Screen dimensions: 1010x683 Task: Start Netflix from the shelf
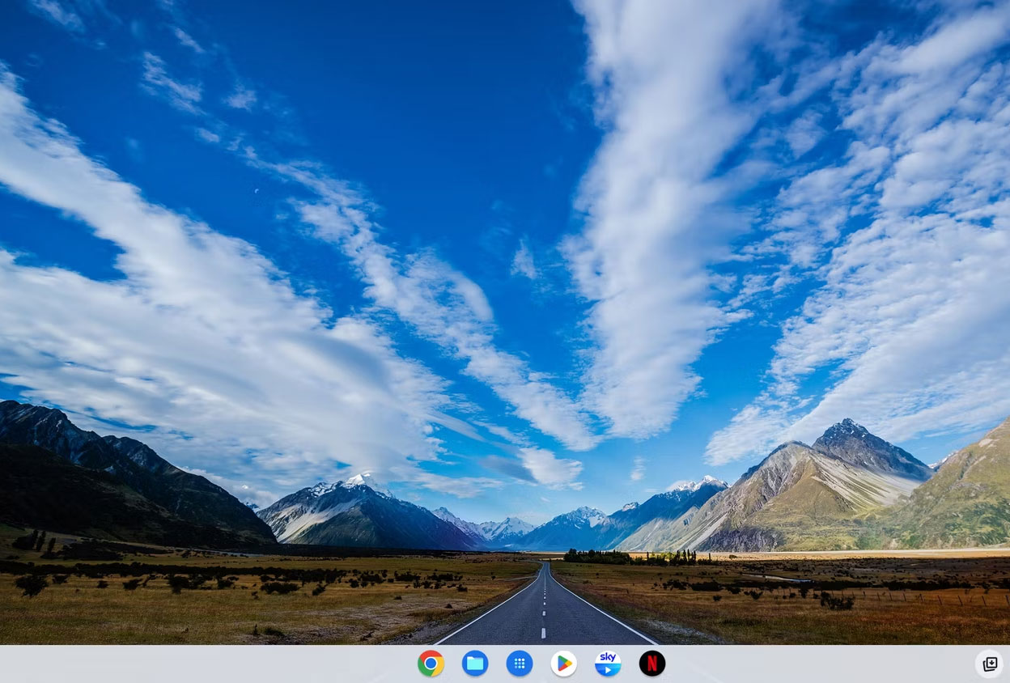click(x=651, y=664)
